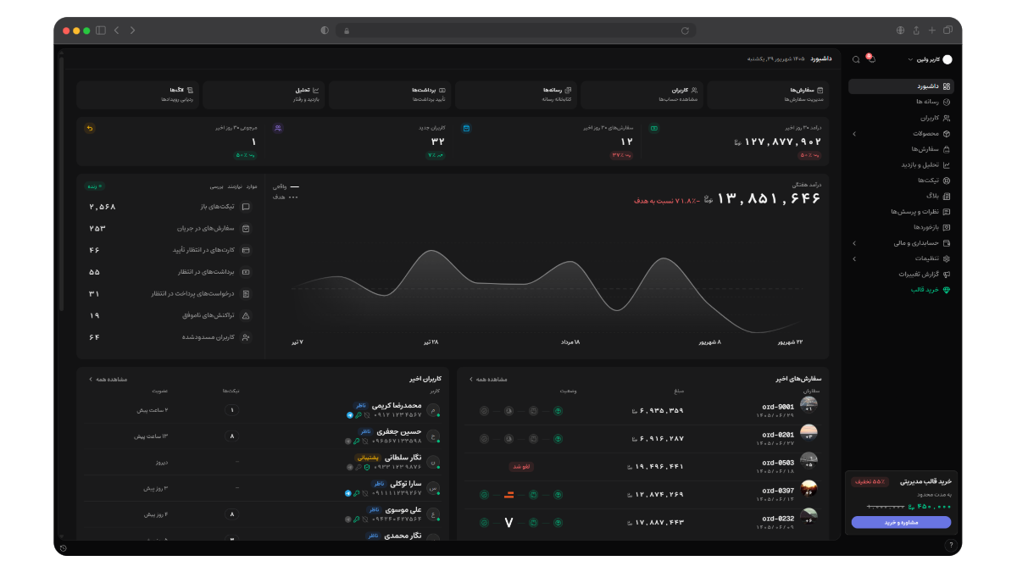Click the blog (بلاگ) icon in sidebar
1017x572 pixels.
pos(947,197)
